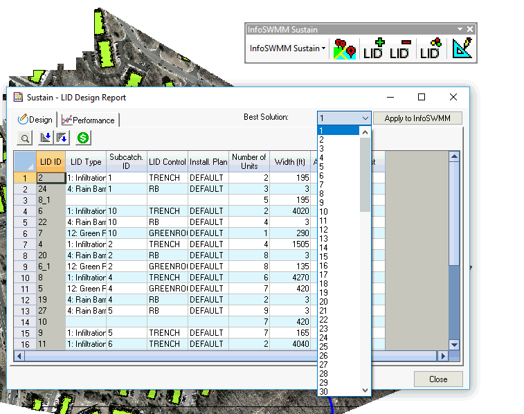Maximize the LID Design Report window
The image size is (524, 414).
(422, 97)
